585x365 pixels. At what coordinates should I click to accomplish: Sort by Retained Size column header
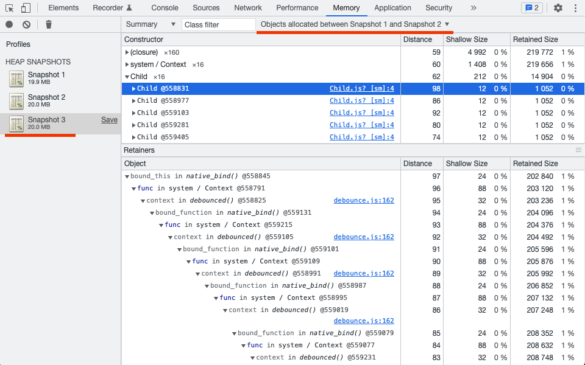[x=535, y=40]
